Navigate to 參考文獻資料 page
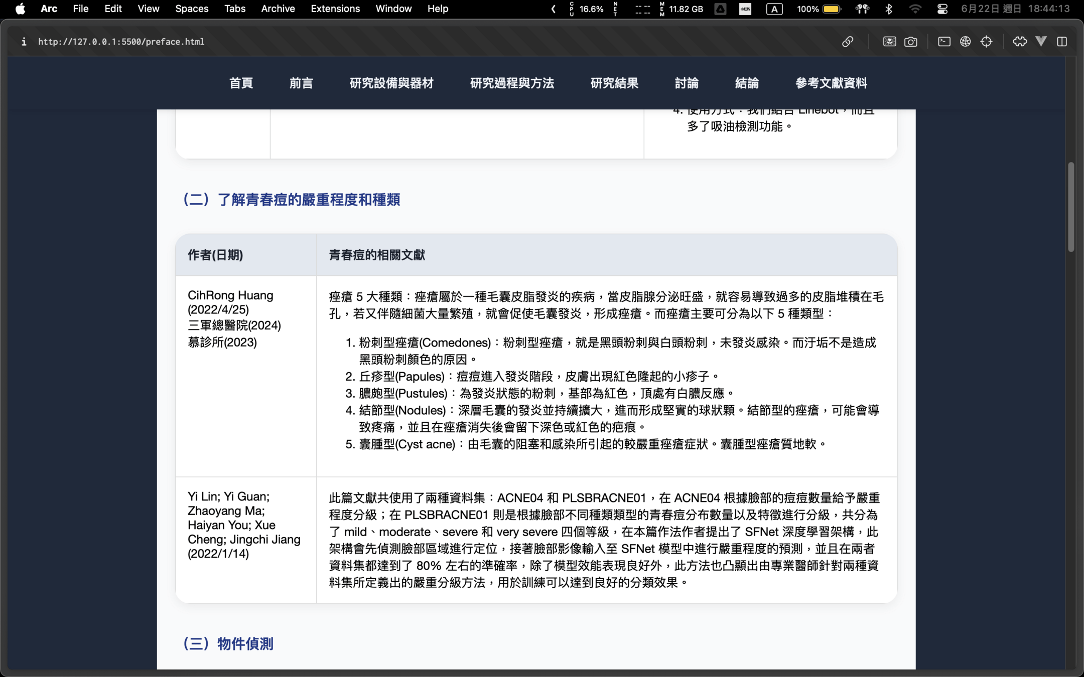Viewport: 1084px width, 677px height. click(831, 83)
